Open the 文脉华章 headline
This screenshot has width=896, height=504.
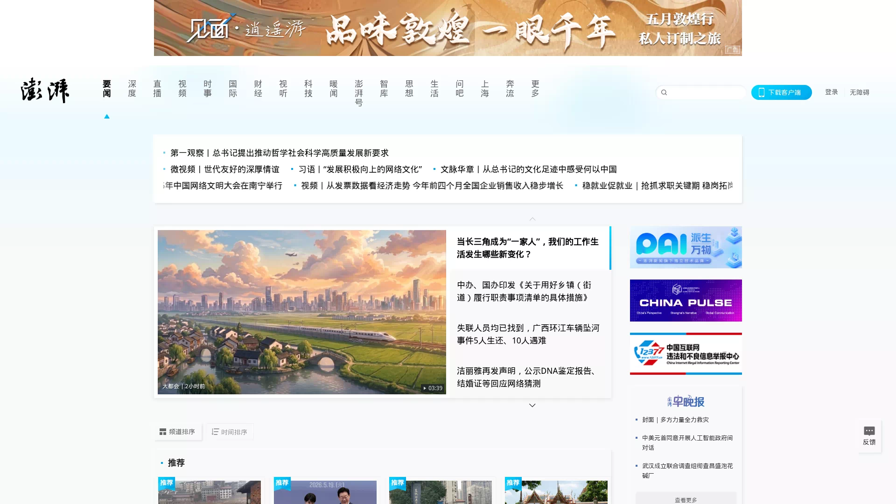tap(528, 169)
